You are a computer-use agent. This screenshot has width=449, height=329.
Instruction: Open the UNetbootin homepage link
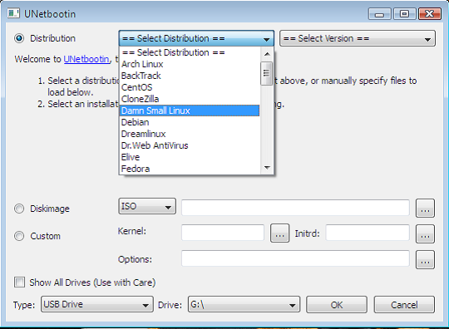(86, 59)
